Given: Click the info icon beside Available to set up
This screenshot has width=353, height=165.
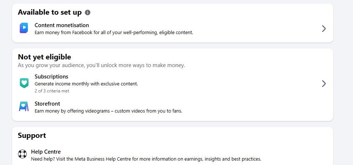Looking at the screenshot, I should 88,12.
